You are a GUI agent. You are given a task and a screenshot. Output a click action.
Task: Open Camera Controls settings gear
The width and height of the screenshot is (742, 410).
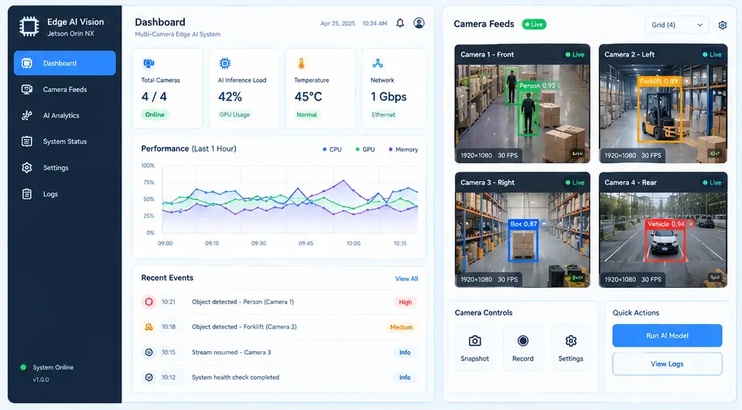[x=571, y=347]
